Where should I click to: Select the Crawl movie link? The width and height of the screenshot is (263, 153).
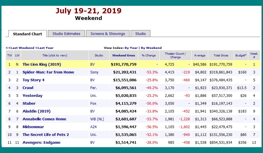(28, 88)
